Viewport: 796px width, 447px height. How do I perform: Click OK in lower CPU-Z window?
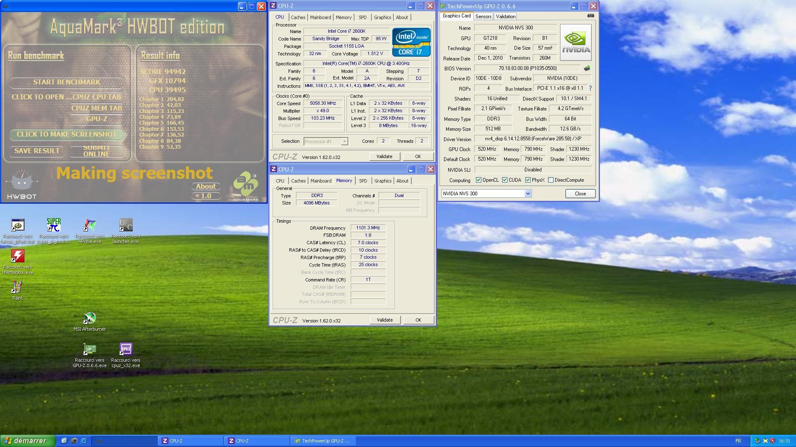point(418,320)
